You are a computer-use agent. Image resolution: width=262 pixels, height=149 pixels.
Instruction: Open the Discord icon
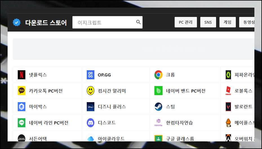90,123
